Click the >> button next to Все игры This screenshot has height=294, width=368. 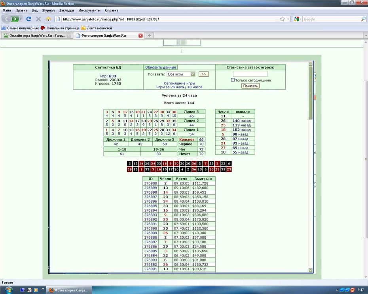[x=203, y=74]
